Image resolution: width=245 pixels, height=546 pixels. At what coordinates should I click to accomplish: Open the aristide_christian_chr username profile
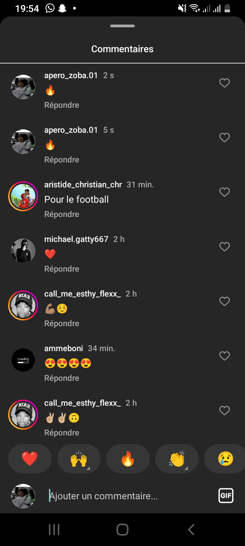[83, 185]
